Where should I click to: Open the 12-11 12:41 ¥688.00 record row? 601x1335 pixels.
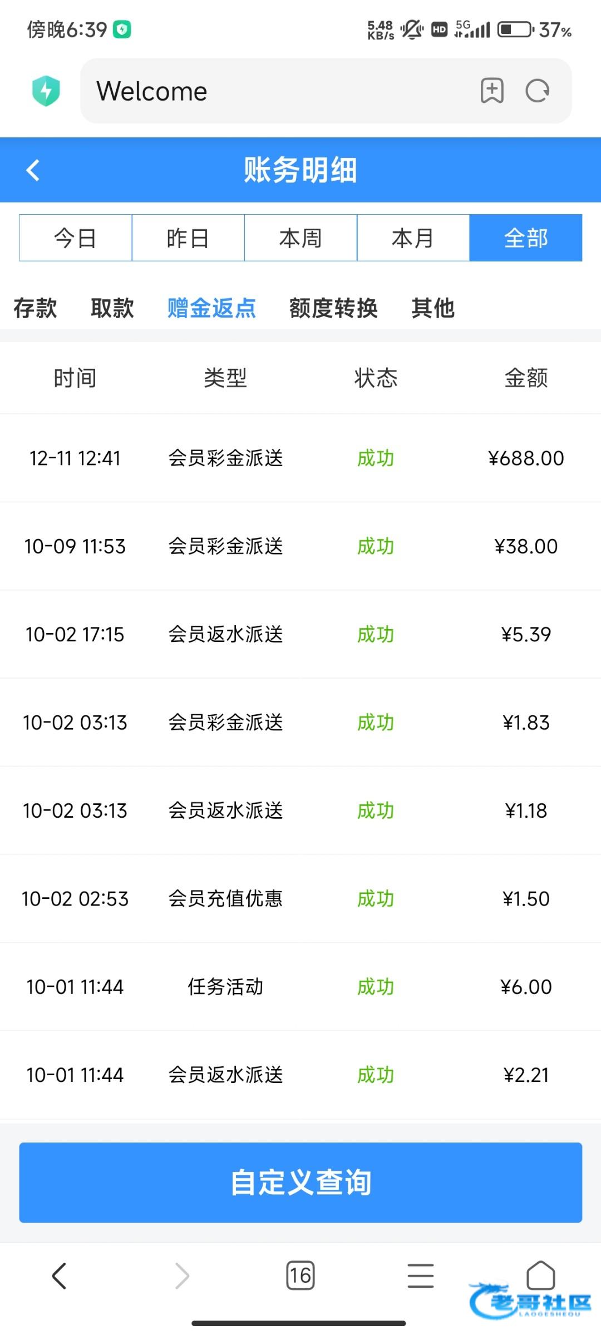pos(300,458)
